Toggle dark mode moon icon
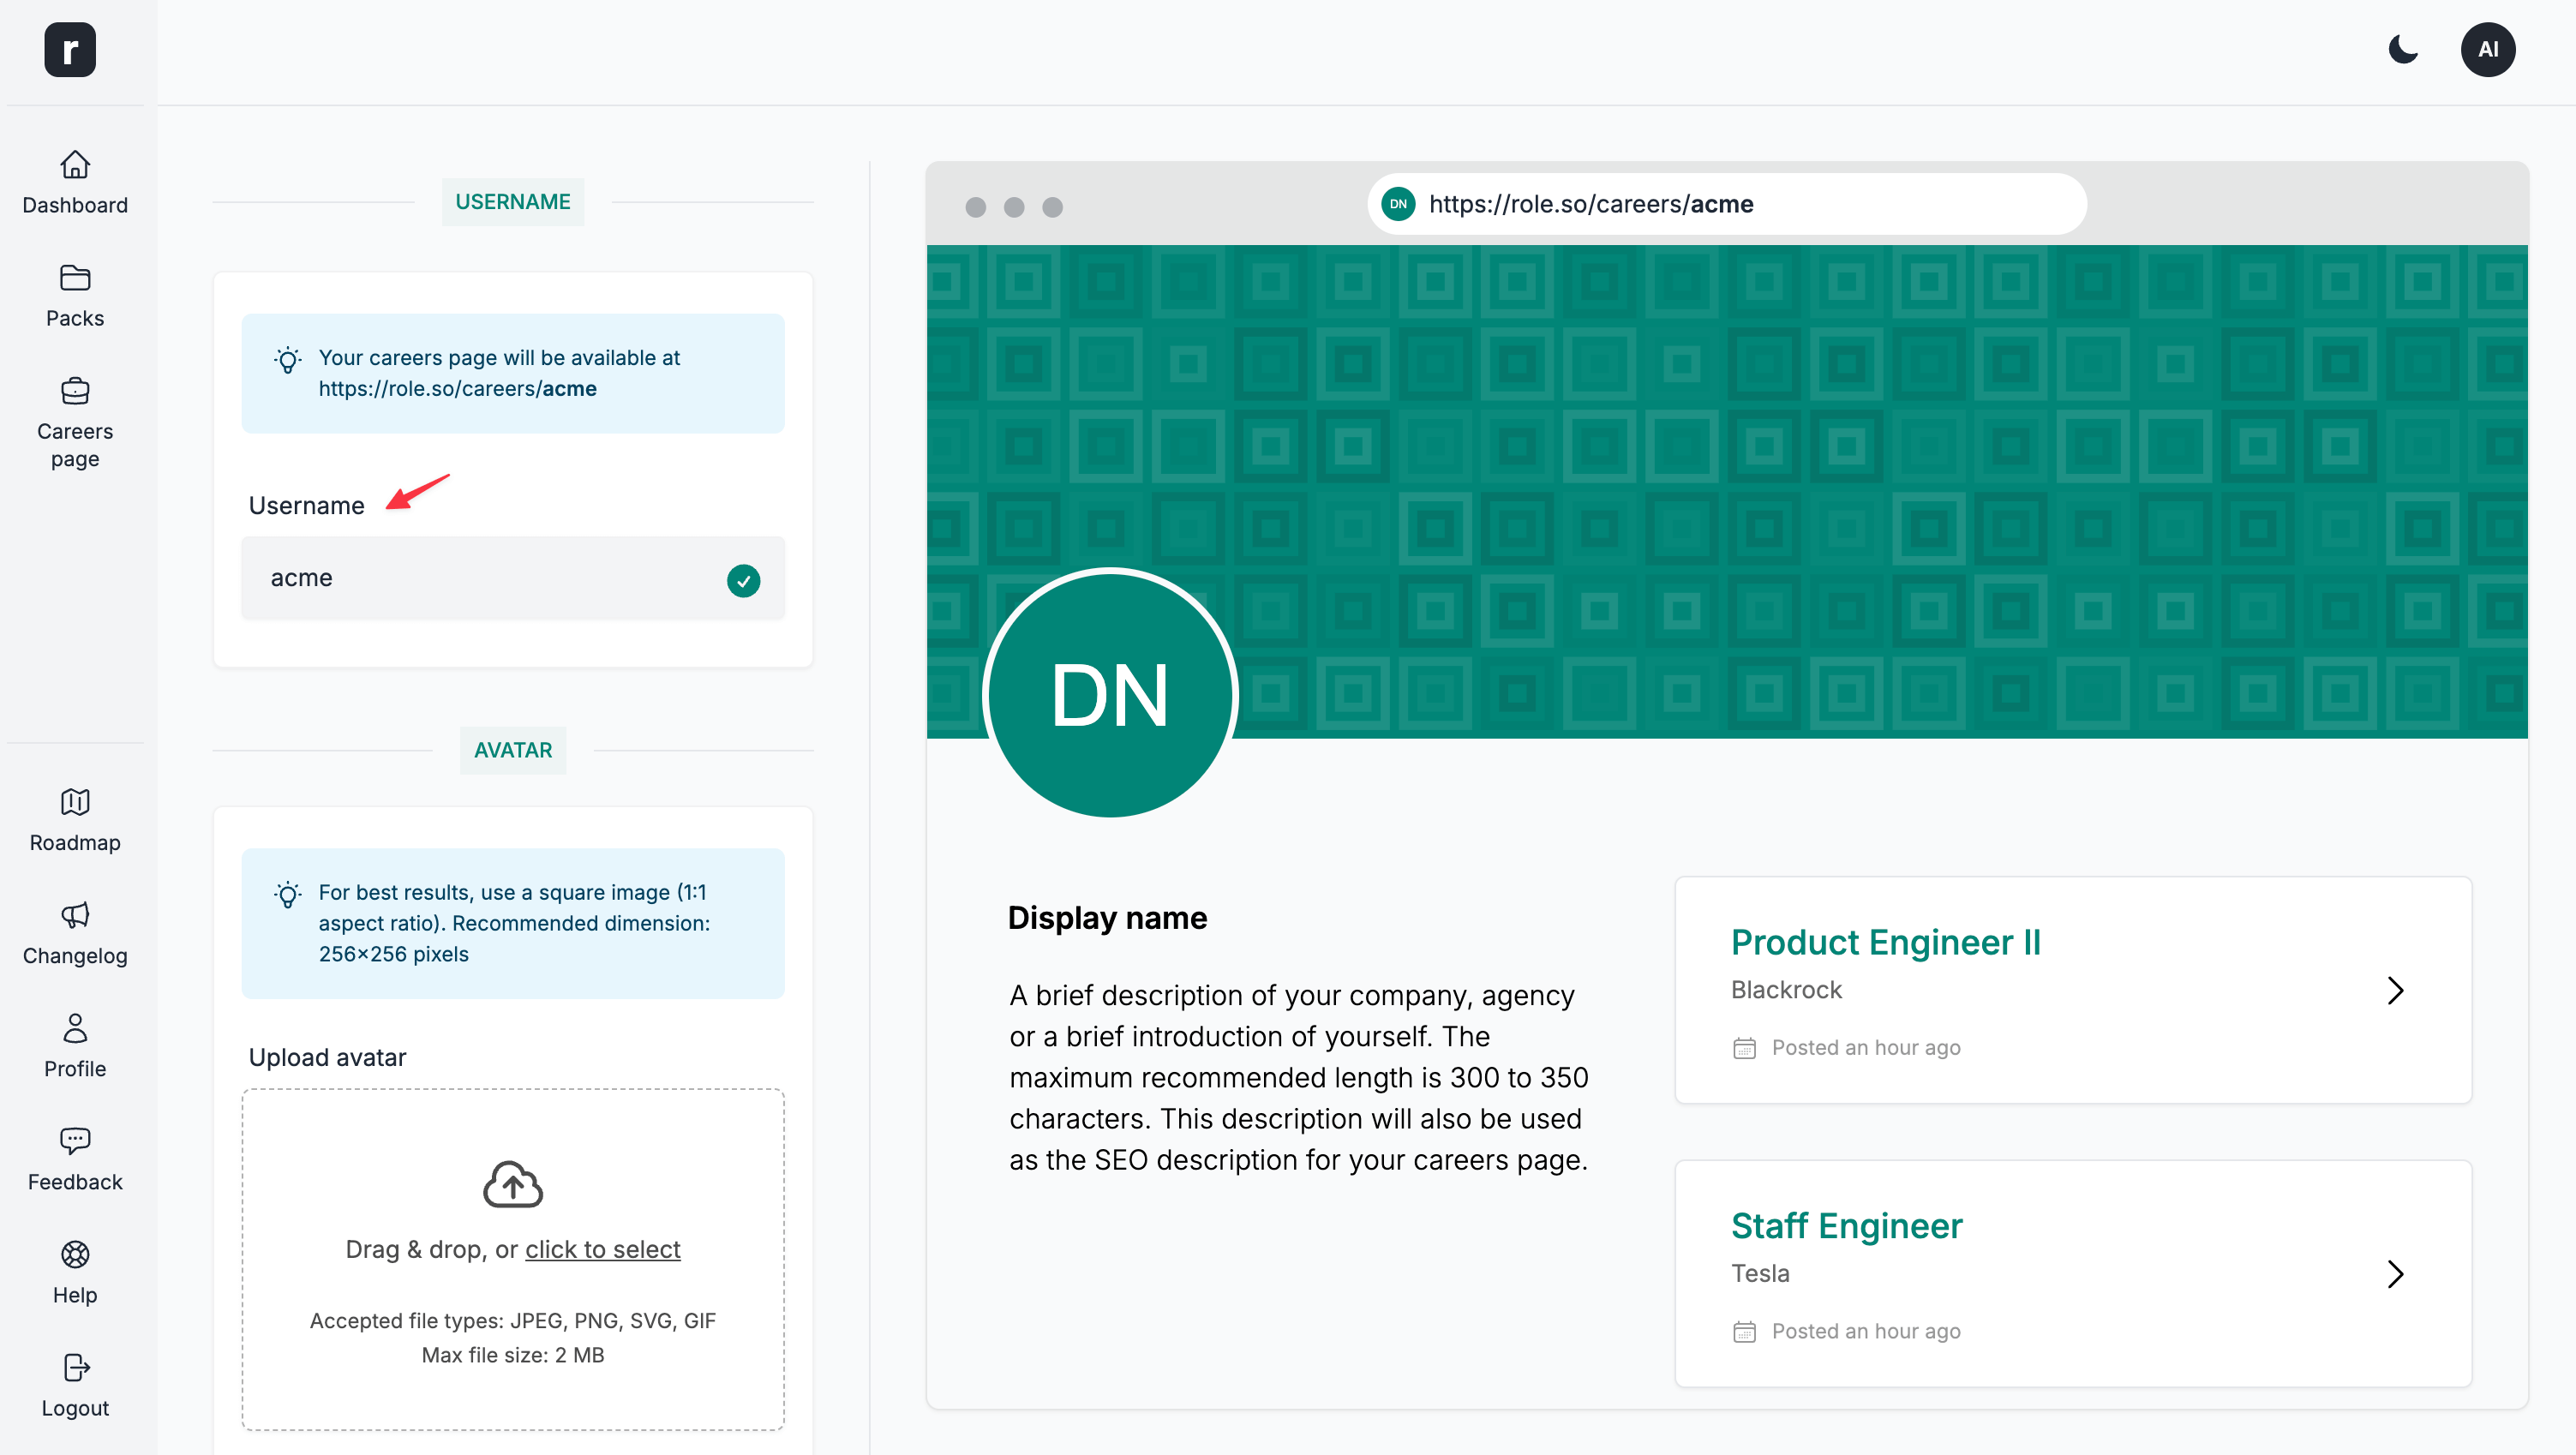The image size is (2576, 1455). (x=2402, y=50)
